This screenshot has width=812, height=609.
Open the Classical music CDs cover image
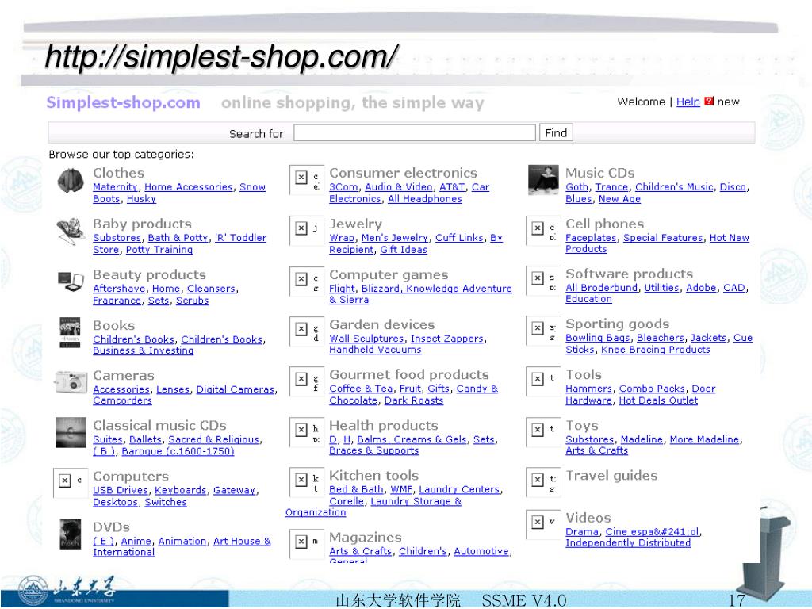coord(71,432)
